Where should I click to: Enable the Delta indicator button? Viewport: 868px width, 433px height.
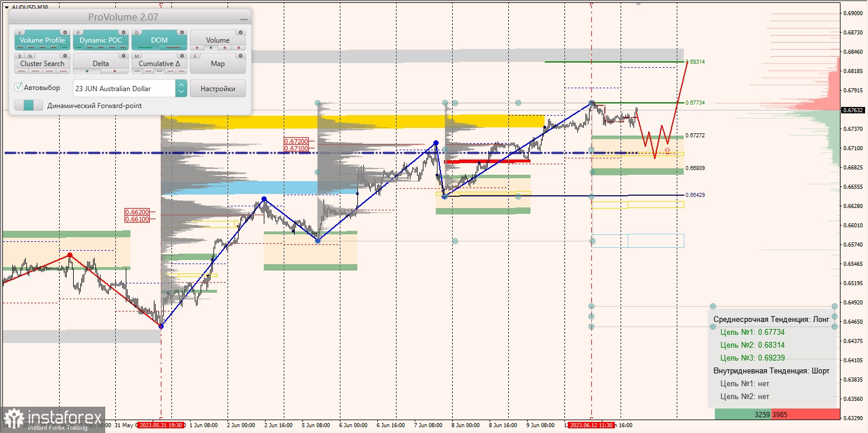pyautogui.click(x=101, y=64)
